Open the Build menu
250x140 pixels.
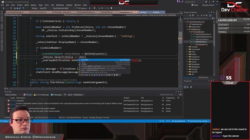27,5
